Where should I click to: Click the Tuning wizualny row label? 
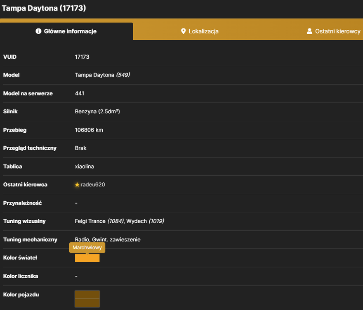(x=24, y=221)
